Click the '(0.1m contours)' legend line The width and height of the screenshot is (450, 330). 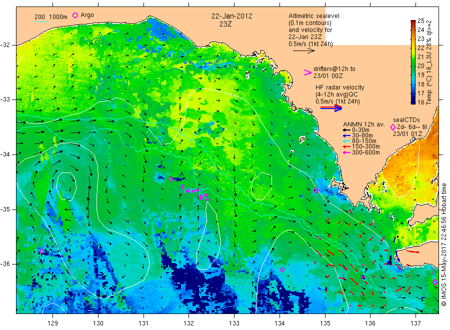click(310, 23)
